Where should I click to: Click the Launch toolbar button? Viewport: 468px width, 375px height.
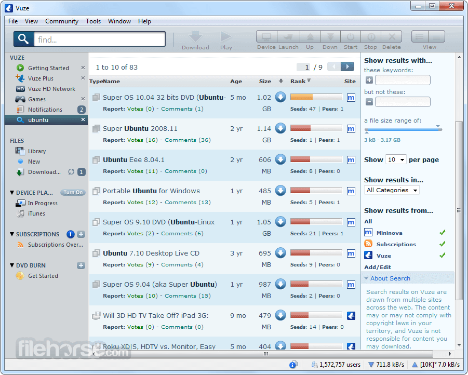288,37
